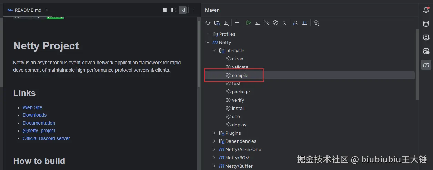Screen dimensions: 433x170
Task: Open the @netty_project link
Action: pos(39,131)
